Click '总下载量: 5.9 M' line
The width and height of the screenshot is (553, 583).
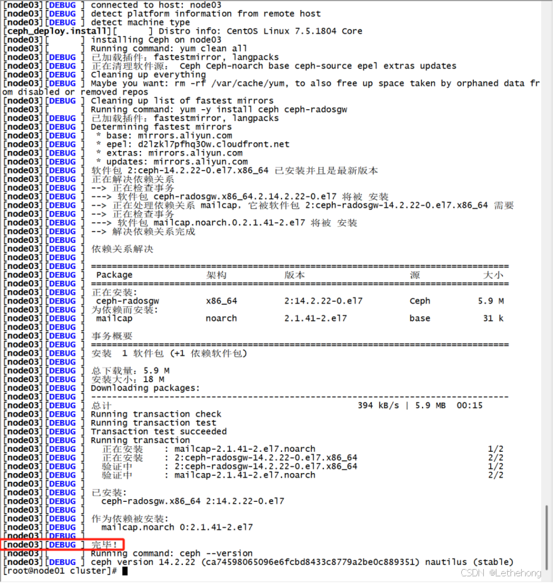130,371
